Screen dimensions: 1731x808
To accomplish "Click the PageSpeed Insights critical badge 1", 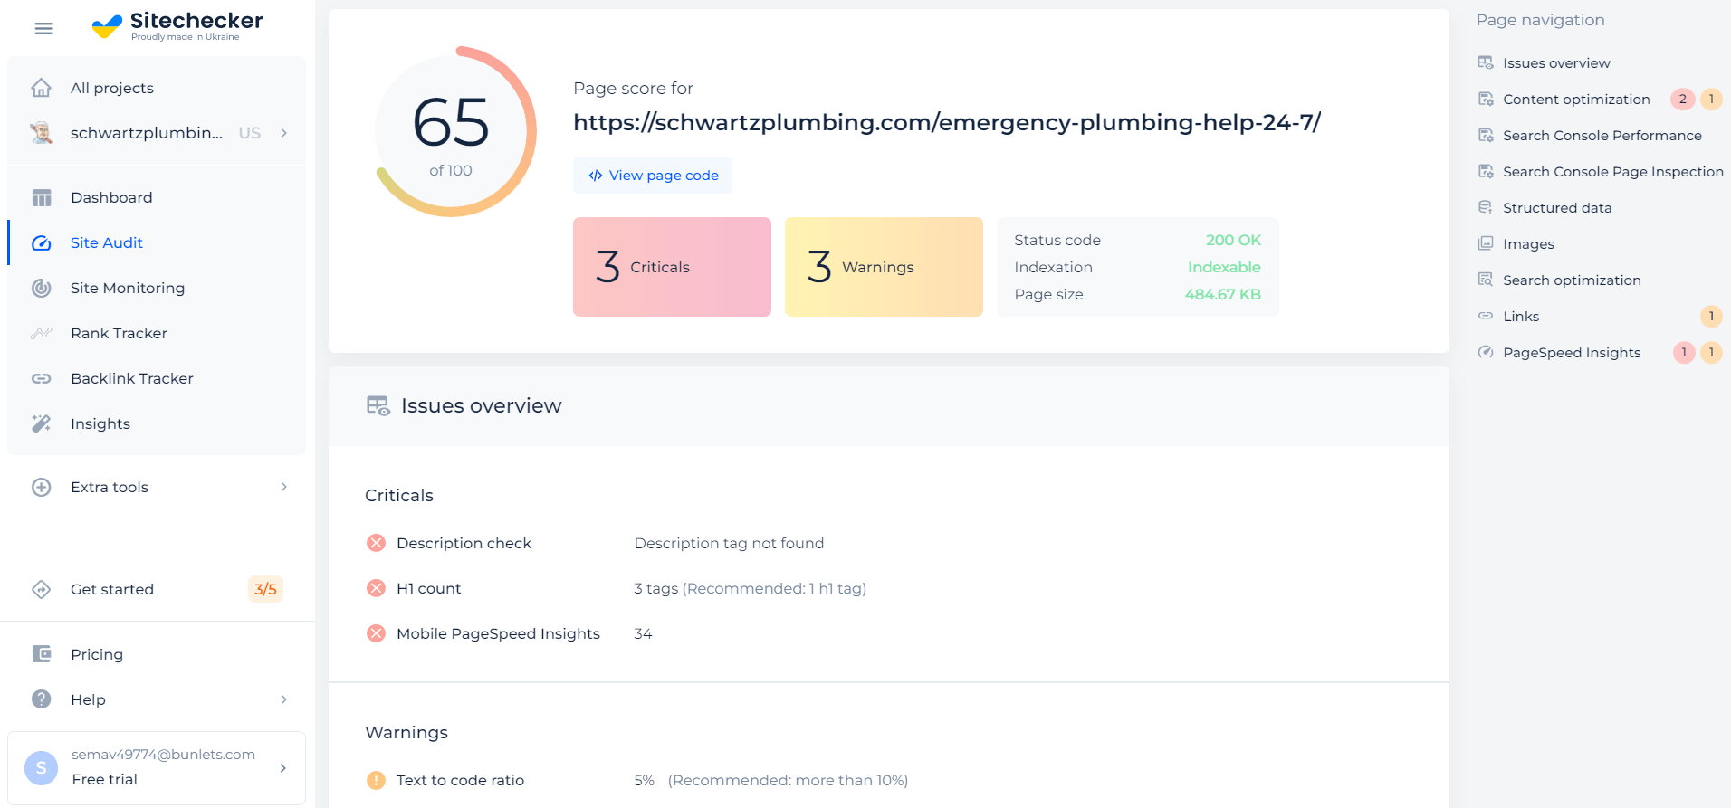I will pos(1684,353).
